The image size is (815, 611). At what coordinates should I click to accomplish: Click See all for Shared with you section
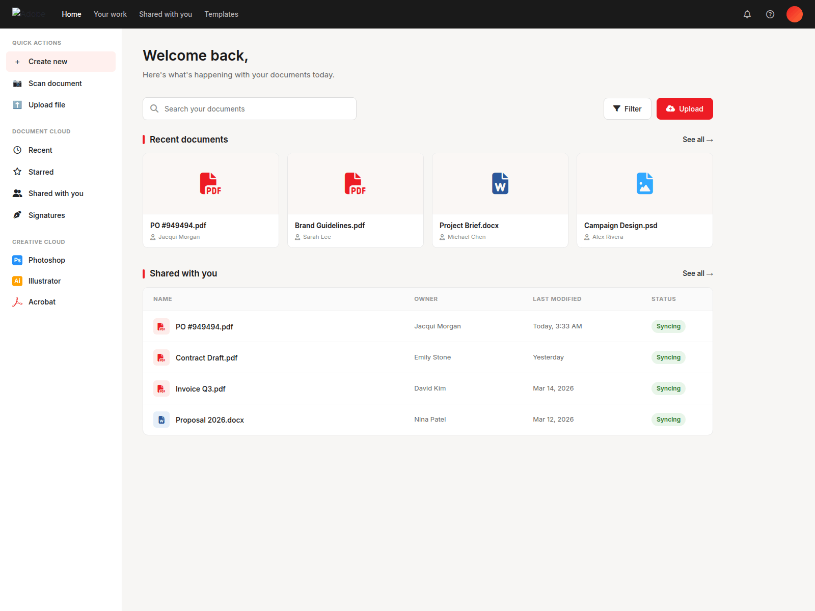tap(698, 273)
